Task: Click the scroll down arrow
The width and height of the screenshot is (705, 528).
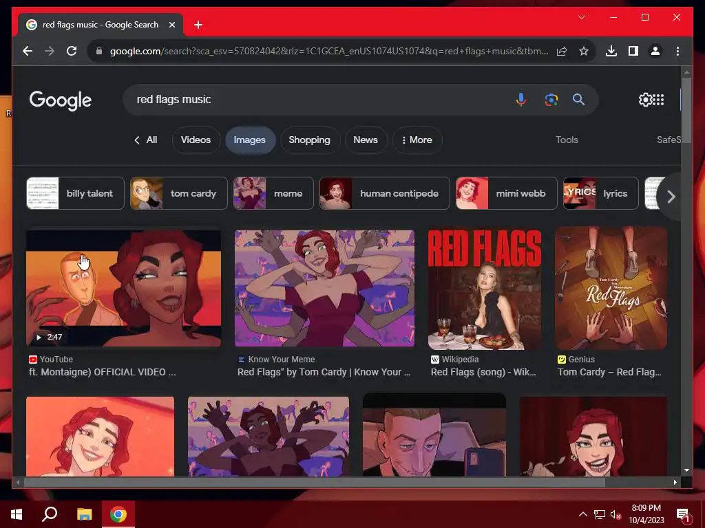Action: click(686, 470)
